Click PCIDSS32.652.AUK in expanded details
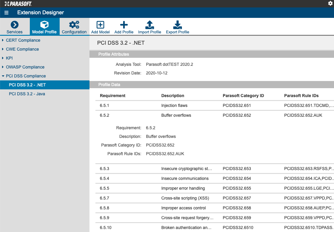 (165, 154)
